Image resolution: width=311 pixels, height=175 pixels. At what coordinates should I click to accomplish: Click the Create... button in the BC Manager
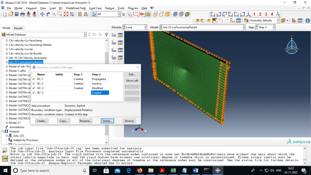tap(42, 121)
